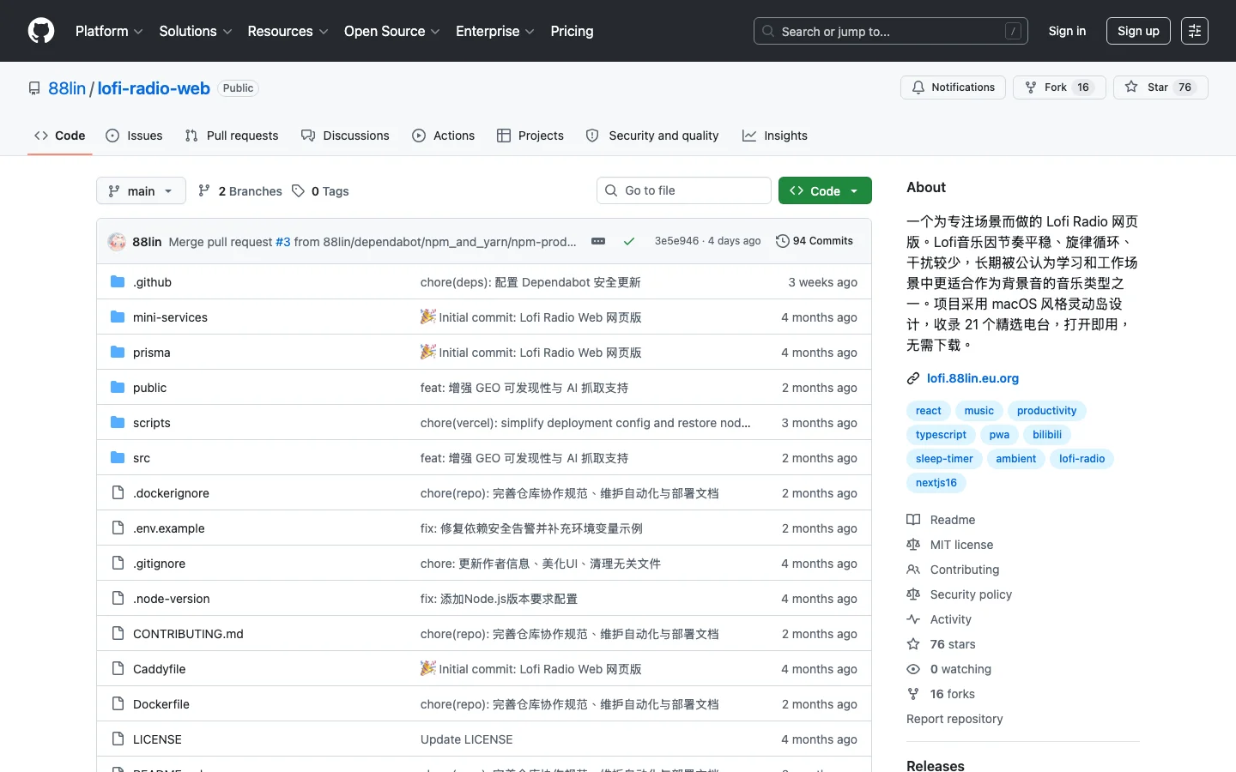Image resolution: width=1236 pixels, height=772 pixels.
Task: Open the lofi-radio-web repository name link
Action: 154,88
